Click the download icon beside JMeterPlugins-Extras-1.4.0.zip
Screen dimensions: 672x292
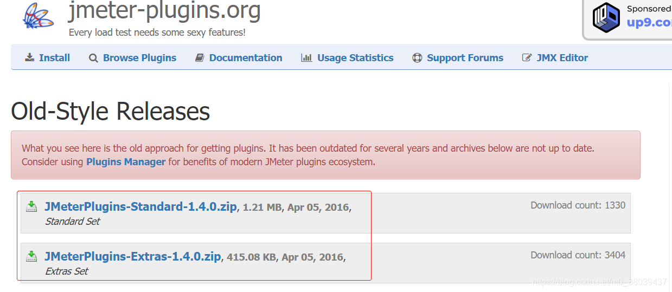click(x=32, y=256)
